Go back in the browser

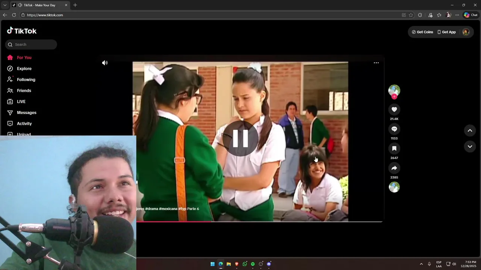pos(5,15)
